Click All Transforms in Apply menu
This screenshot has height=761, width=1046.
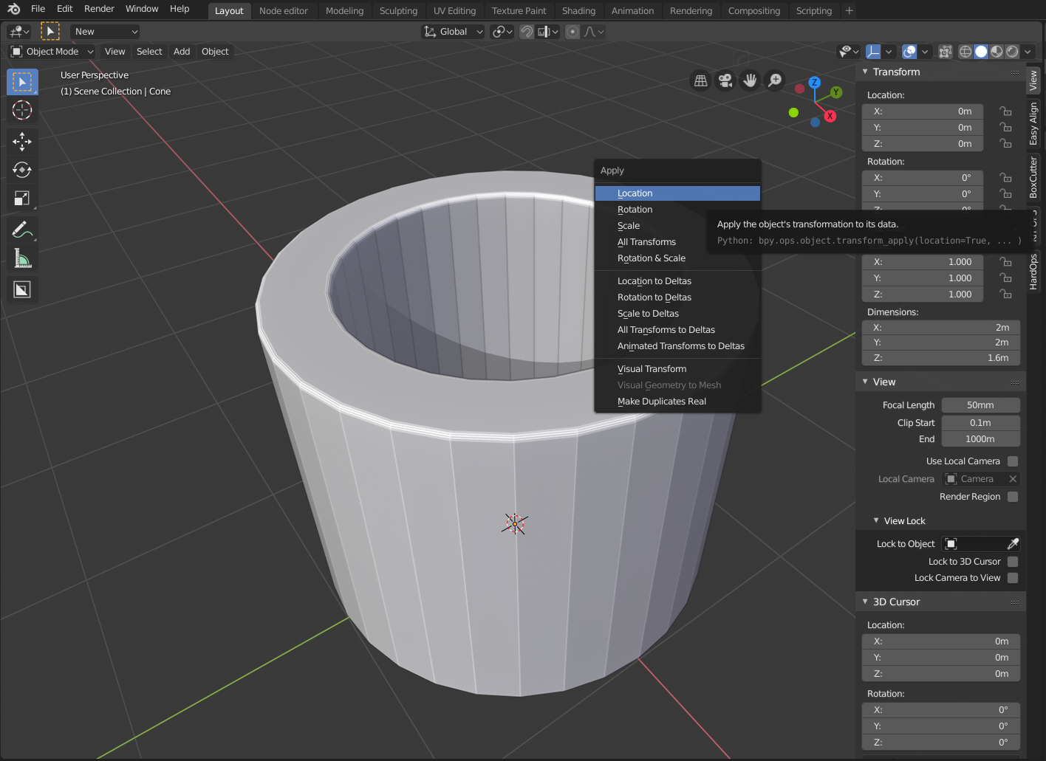646,242
